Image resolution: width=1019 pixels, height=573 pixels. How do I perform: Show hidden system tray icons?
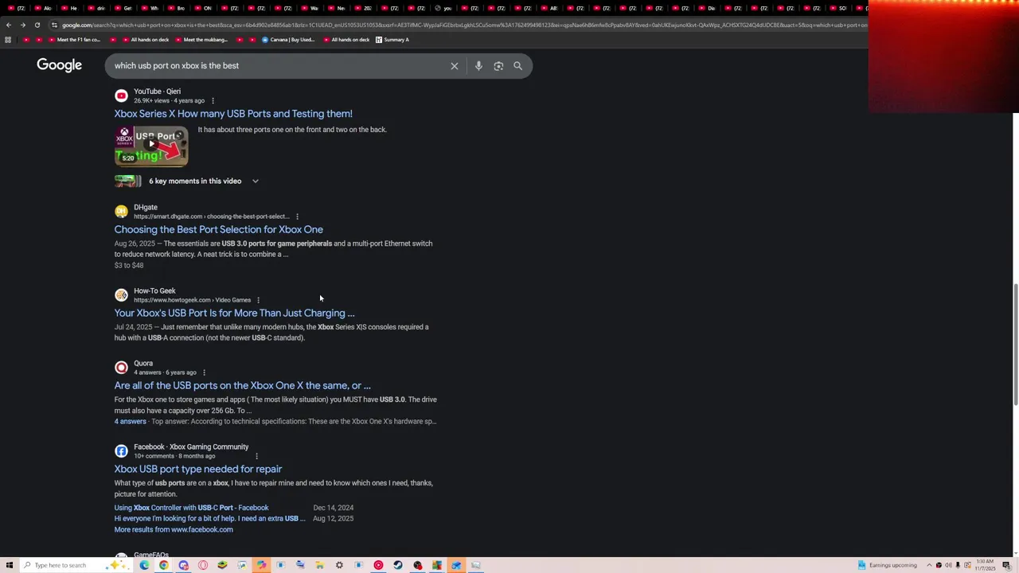pos(929,565)
